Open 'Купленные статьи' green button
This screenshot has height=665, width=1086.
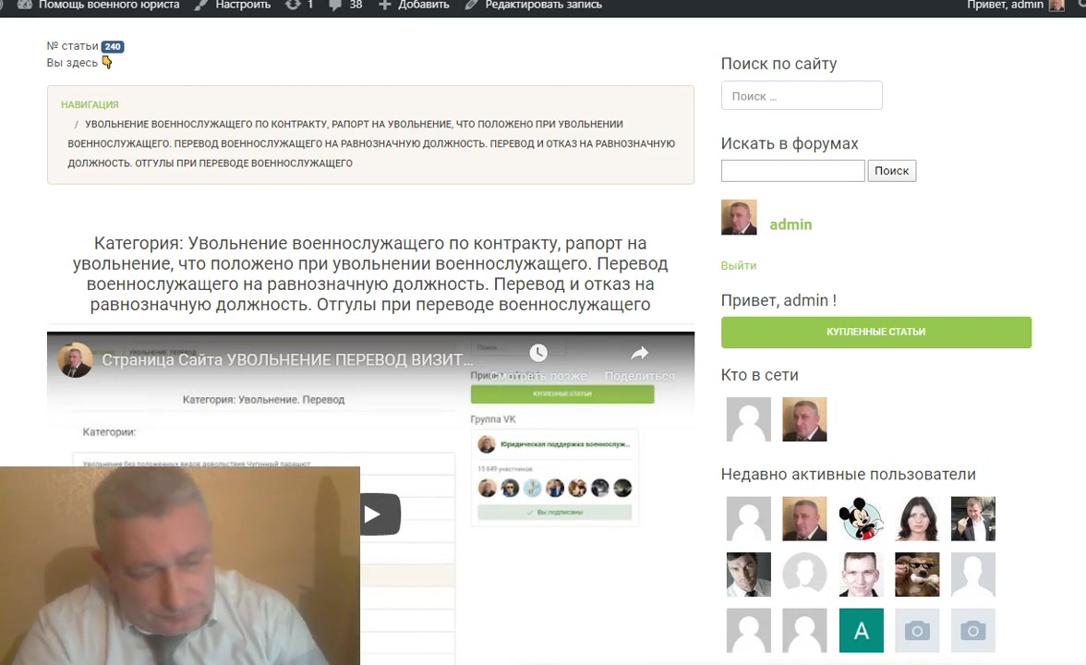pyautogui.click(x=875, y=332)
